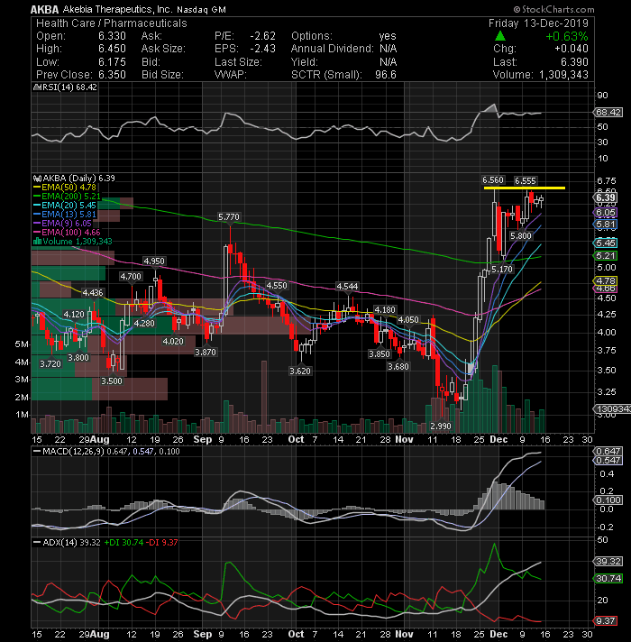The width and height of the screenshot is (631, 642).
Task: Click the 6.555 price annotation
Action: pyautogui.click(x=525, y=181)
